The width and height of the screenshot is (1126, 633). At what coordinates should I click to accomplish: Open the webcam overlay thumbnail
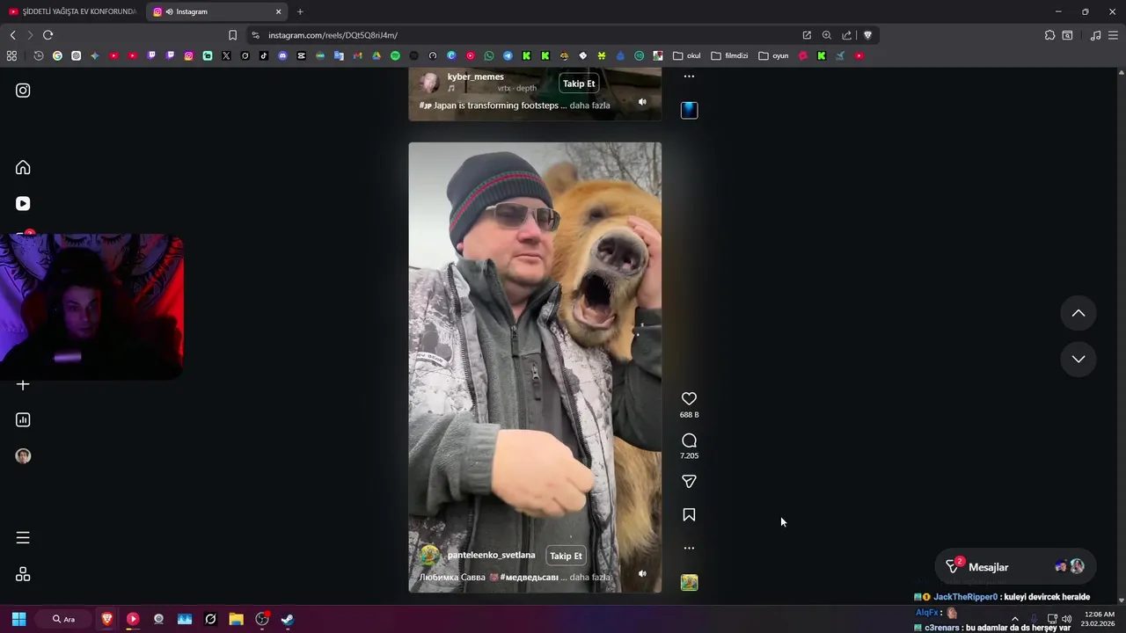tap(91, 306)
